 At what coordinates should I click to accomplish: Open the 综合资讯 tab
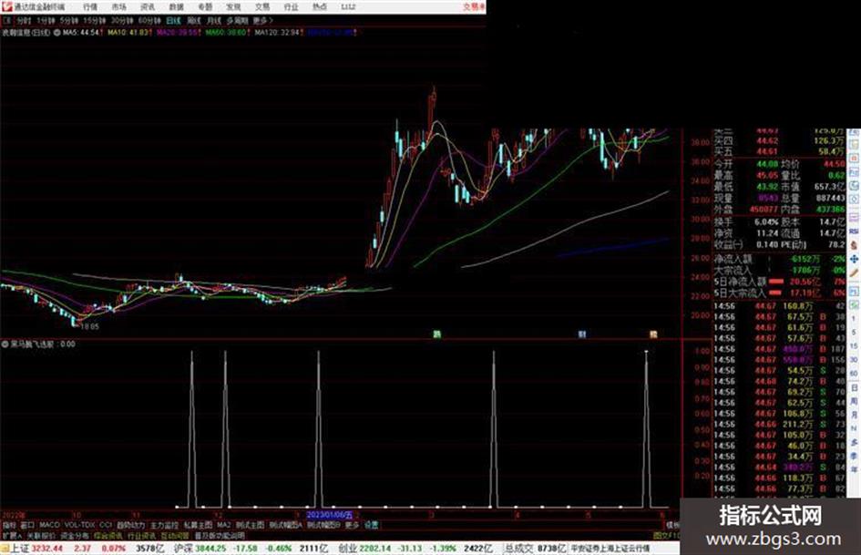point(108,535)
